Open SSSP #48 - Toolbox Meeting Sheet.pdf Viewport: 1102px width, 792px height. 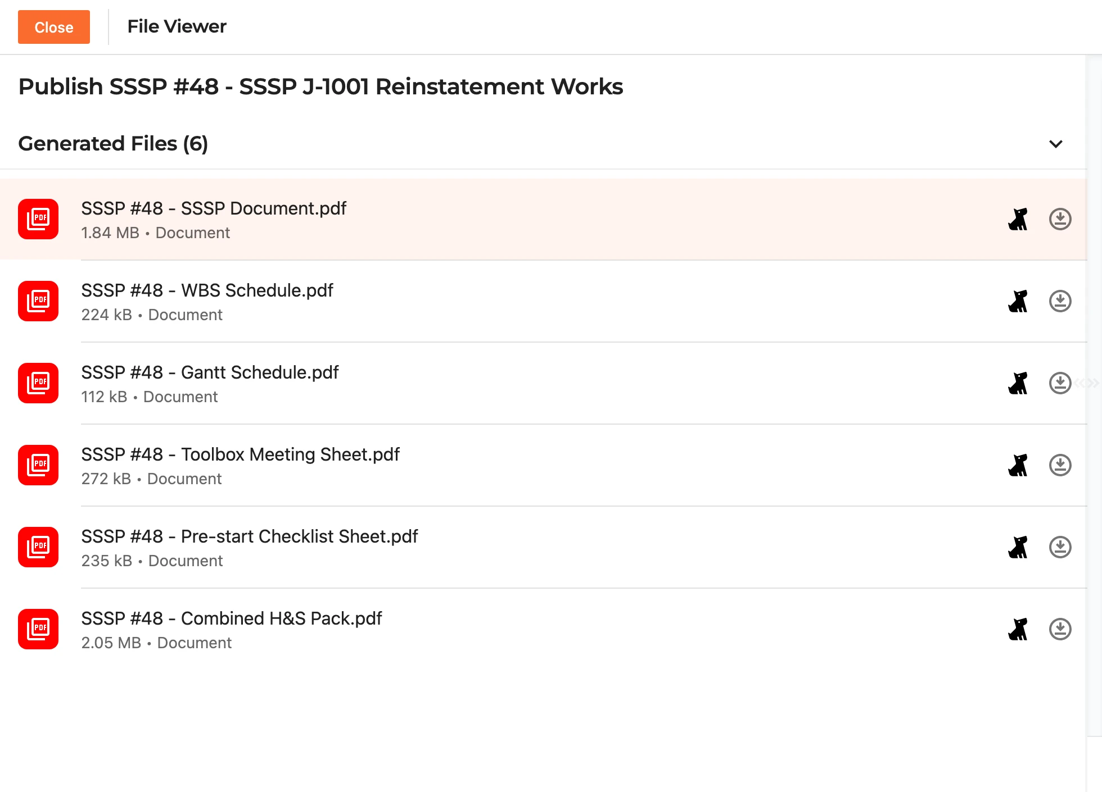coord(240,454)
